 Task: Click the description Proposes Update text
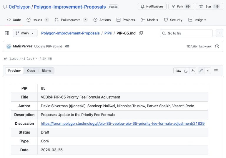click(78, 115)
